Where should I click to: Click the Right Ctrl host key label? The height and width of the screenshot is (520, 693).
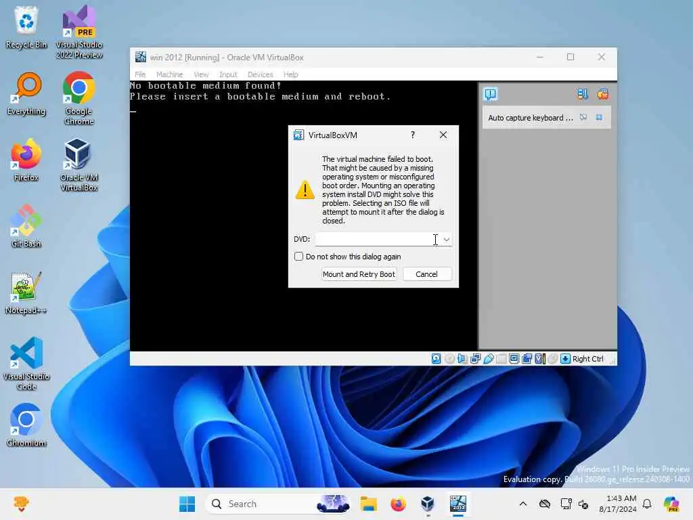[588, 359]
